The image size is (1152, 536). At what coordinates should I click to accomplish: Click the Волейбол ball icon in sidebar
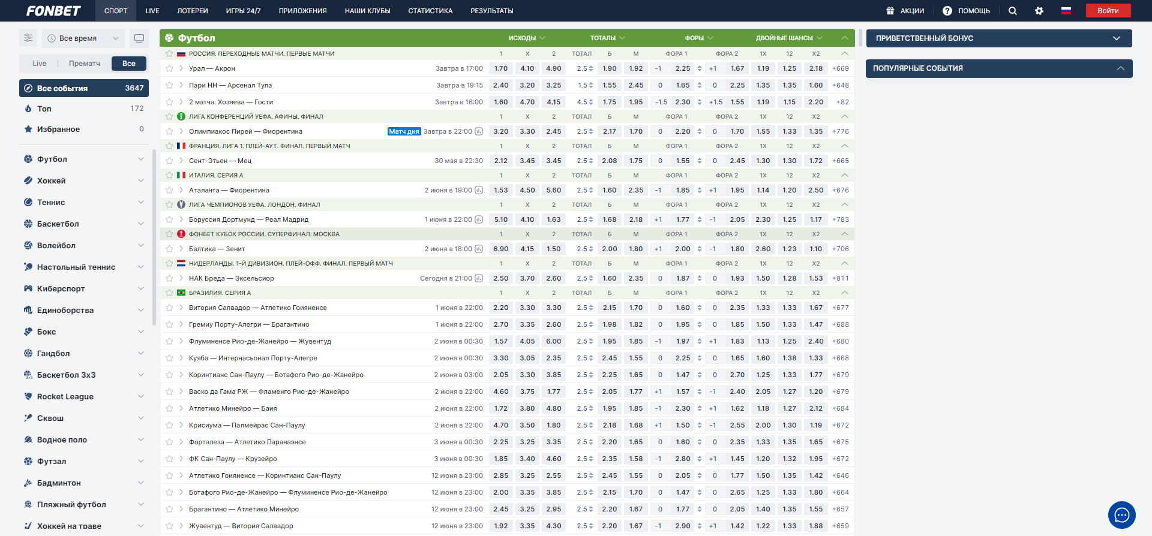(28, 245)
